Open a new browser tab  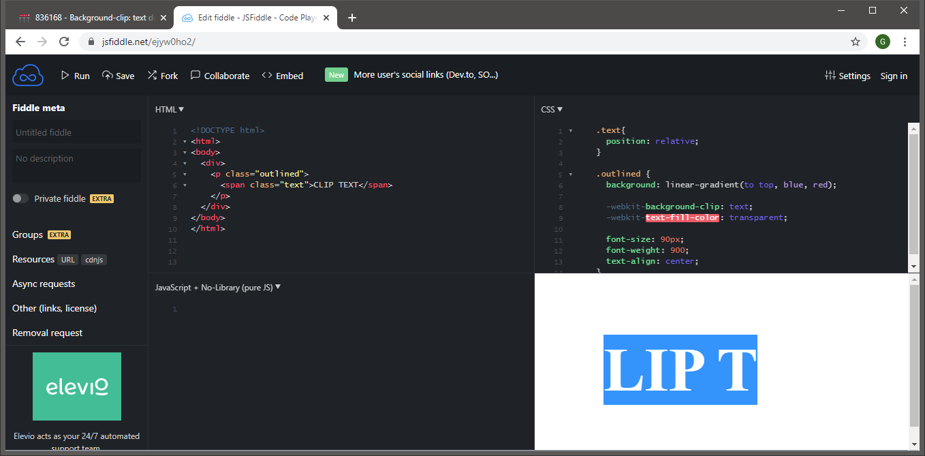(x=351, y=18)
